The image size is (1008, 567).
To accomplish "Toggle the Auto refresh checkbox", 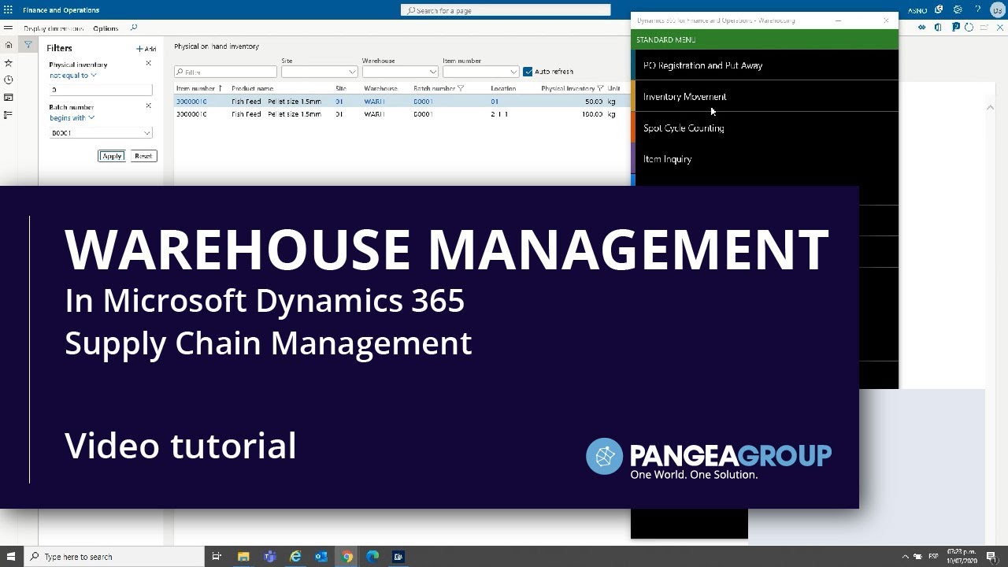I will coord(528,72).
